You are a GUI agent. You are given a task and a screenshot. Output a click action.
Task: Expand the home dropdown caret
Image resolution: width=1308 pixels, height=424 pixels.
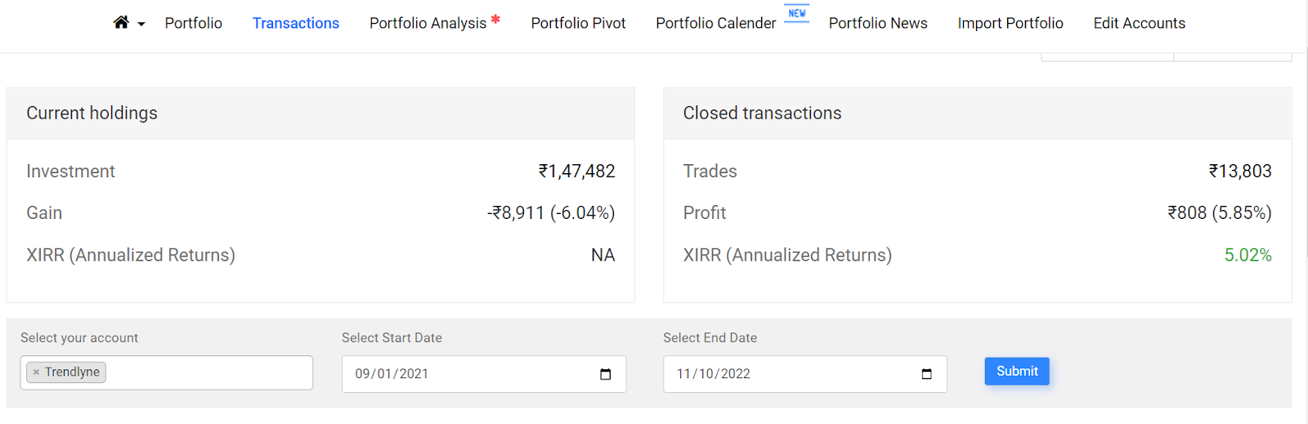(x=141, y=25)
